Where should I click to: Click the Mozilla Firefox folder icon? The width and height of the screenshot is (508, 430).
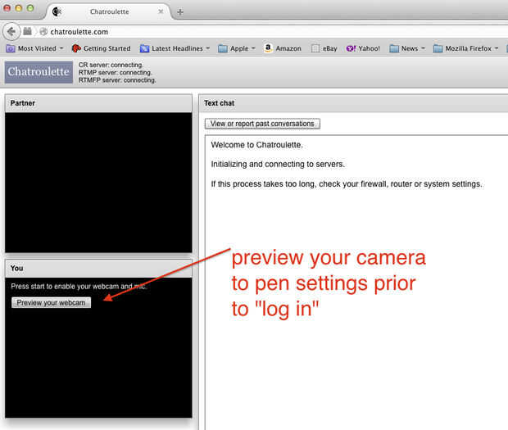[438, 48]
